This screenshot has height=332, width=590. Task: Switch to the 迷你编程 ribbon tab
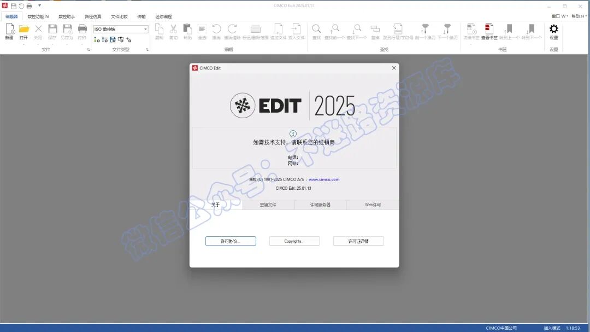click(x=164, y=16)
